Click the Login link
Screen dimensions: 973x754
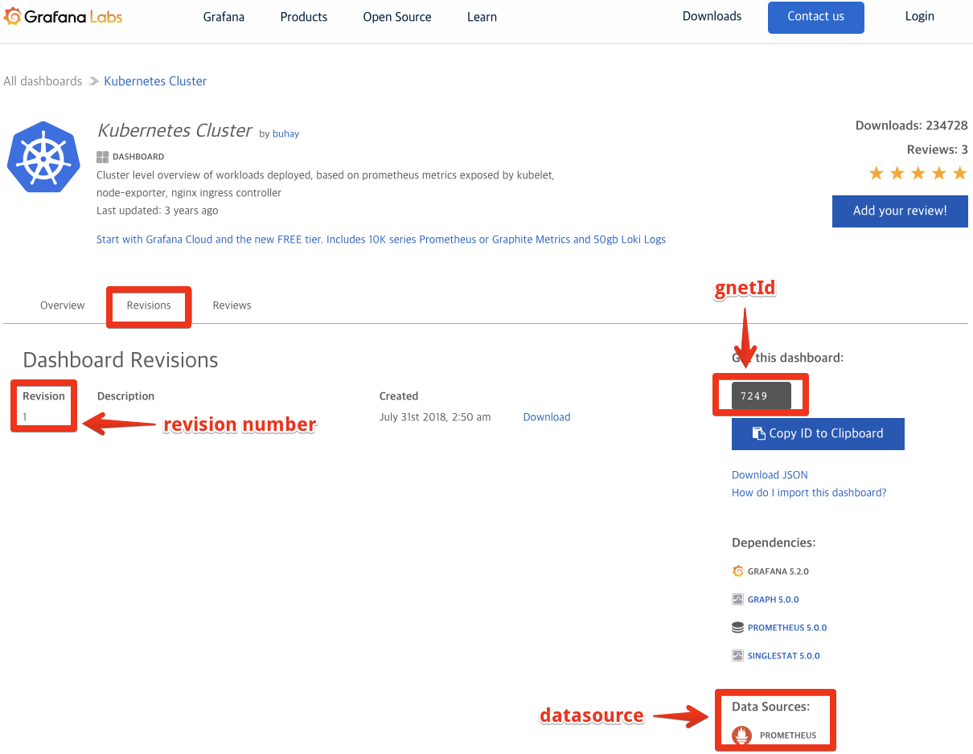pos(919,16)
